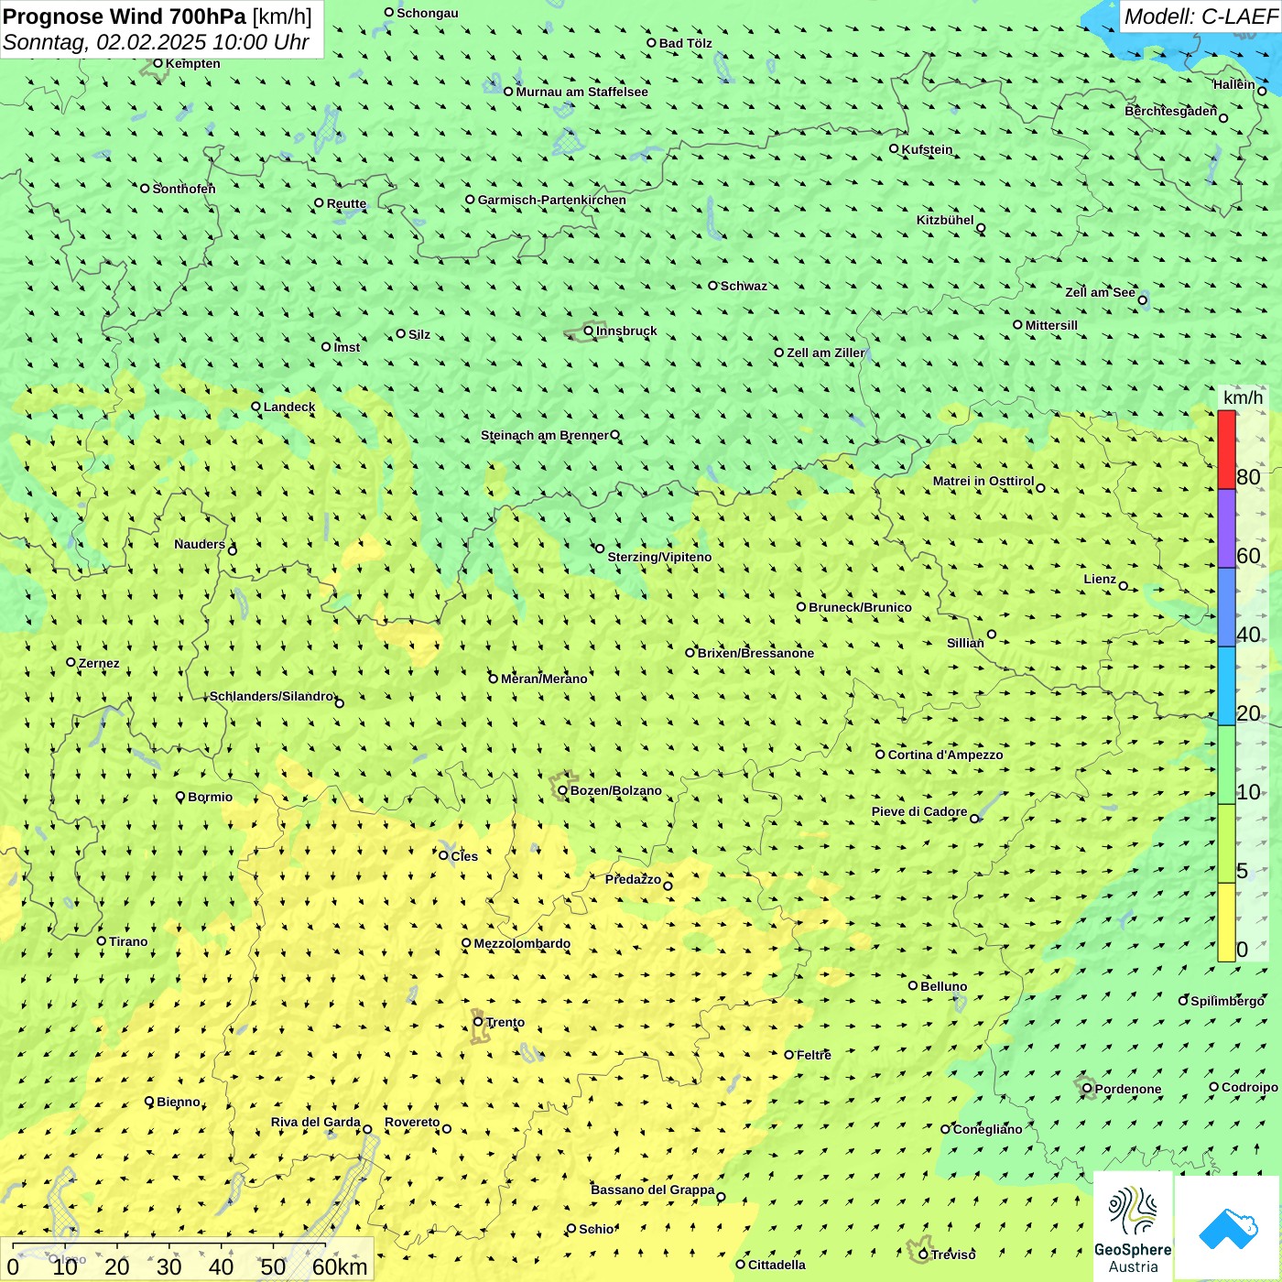Click the Kempten city label
The width and height of the screenshot is (1282, 1282).
pyautogui.click(x=193, y=63)
